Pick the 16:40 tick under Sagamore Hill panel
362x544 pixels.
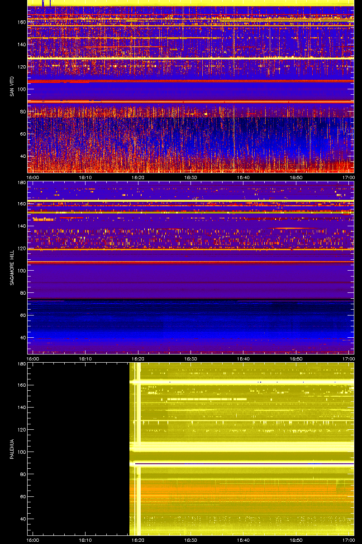pos(243,359)
